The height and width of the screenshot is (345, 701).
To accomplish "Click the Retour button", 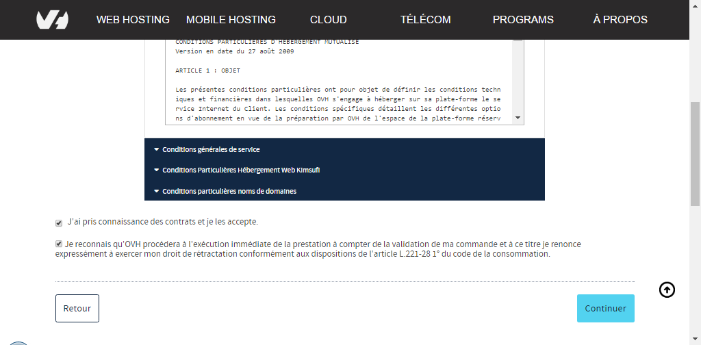I will pos(77,308).
